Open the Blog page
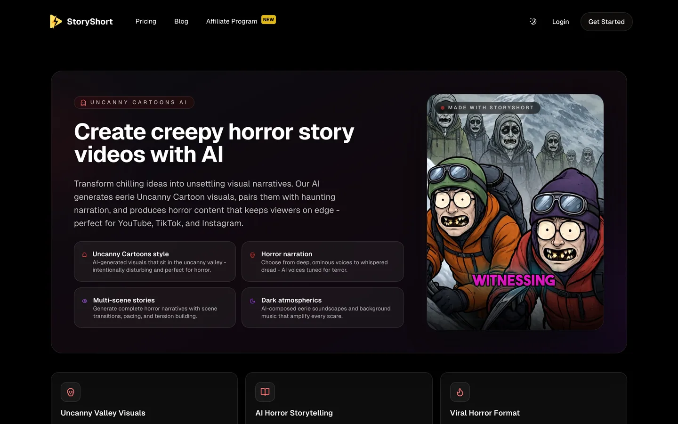 [x=181, y=21]
